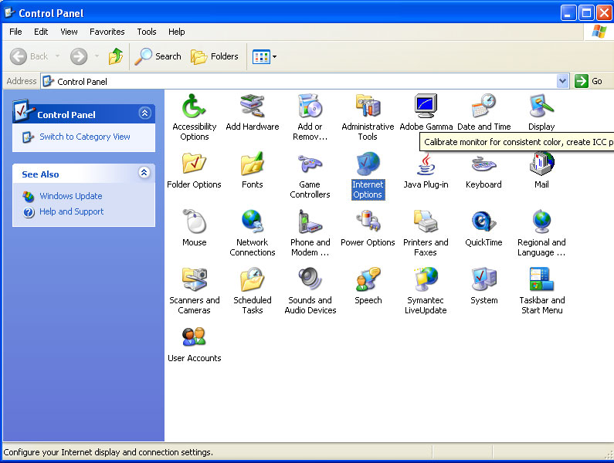Open the View menu
614x463 pixels.
69,32
